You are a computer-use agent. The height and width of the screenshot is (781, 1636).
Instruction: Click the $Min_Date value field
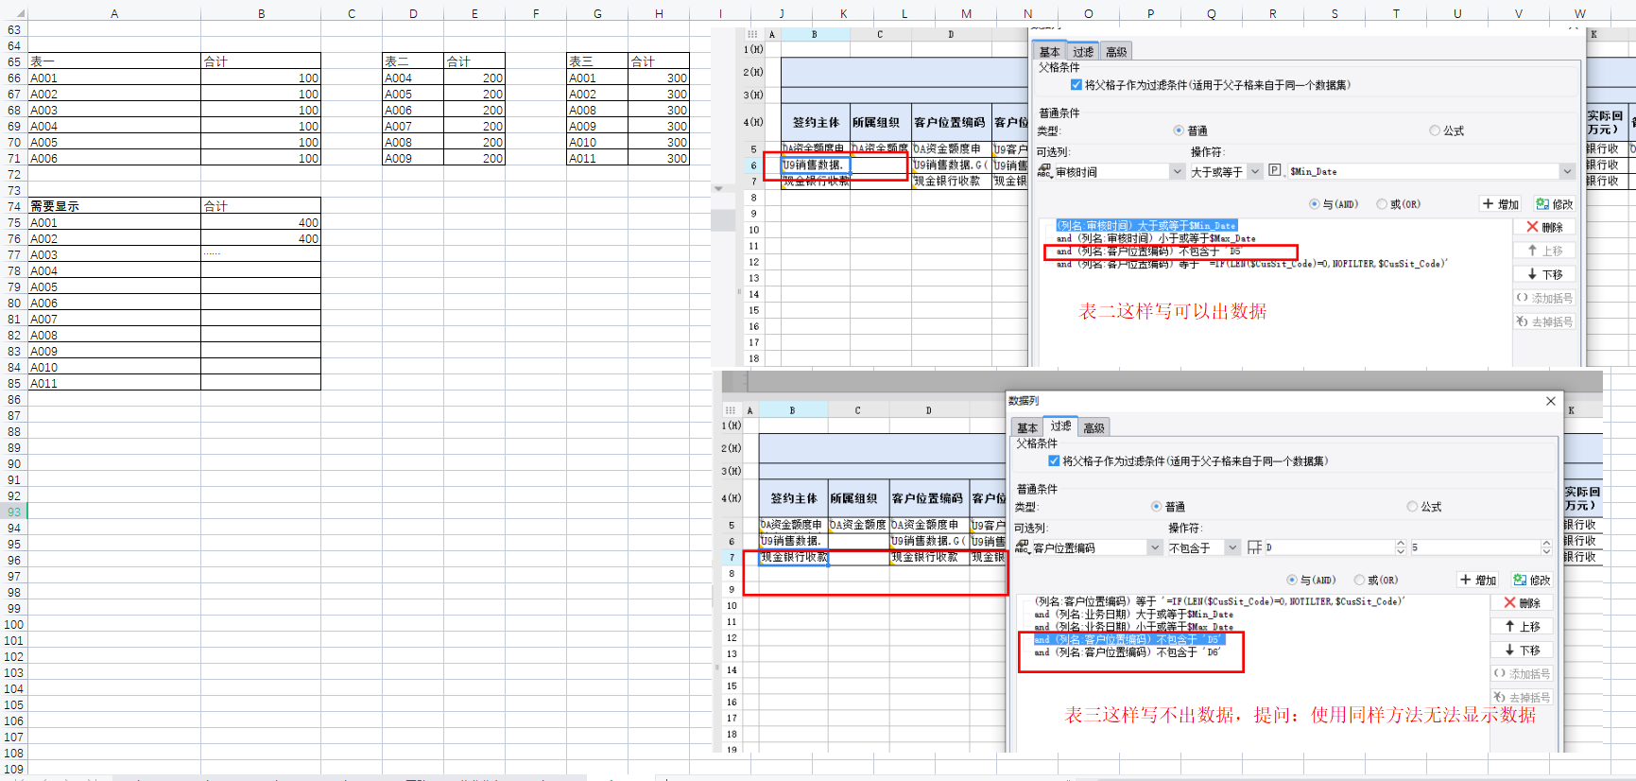coord(1421,171)
